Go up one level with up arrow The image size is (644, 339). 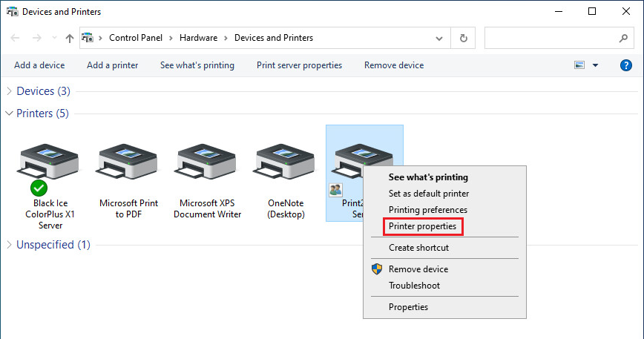tap(70, 38)
